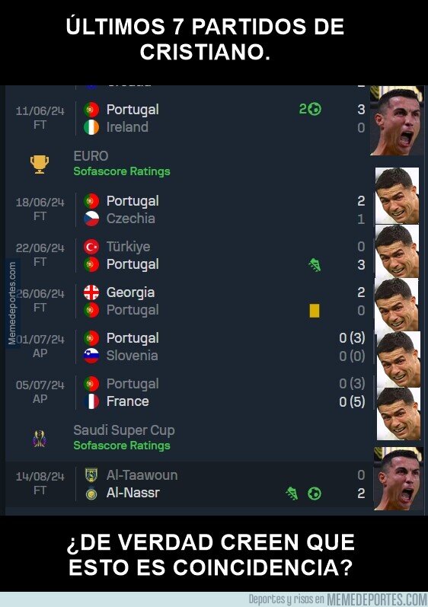This screenshot has width=428, height=607.
Task: Click the Al-Taawoun club crest
Action: [x=91, y=475]
